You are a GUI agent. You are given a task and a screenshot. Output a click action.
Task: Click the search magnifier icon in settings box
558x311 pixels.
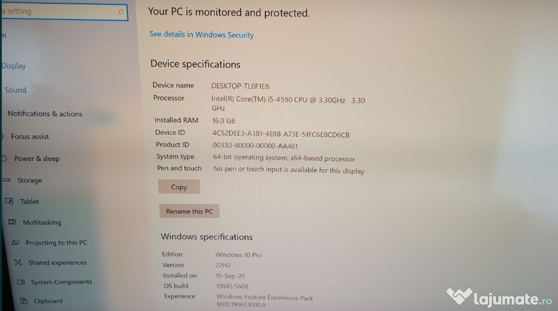120,13
